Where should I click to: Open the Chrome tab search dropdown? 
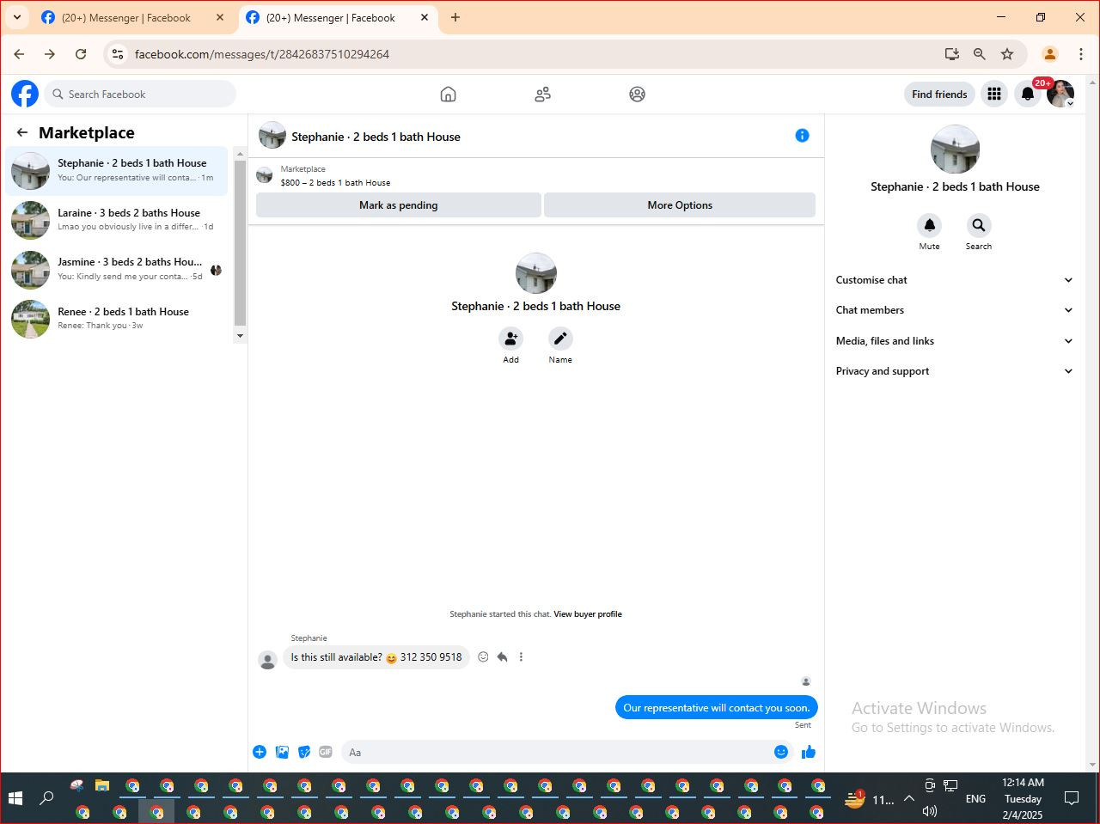16,17
